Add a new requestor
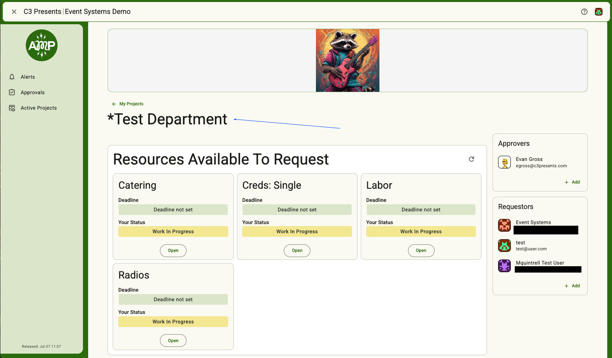The width and height of the screenshot is (612, 358). (x=572, y=286)
